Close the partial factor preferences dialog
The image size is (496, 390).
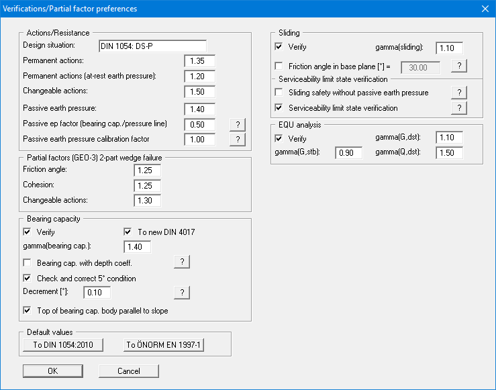(x=485, y=9)
